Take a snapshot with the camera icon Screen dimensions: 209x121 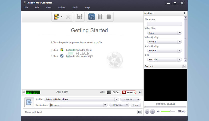pos(183,111)
